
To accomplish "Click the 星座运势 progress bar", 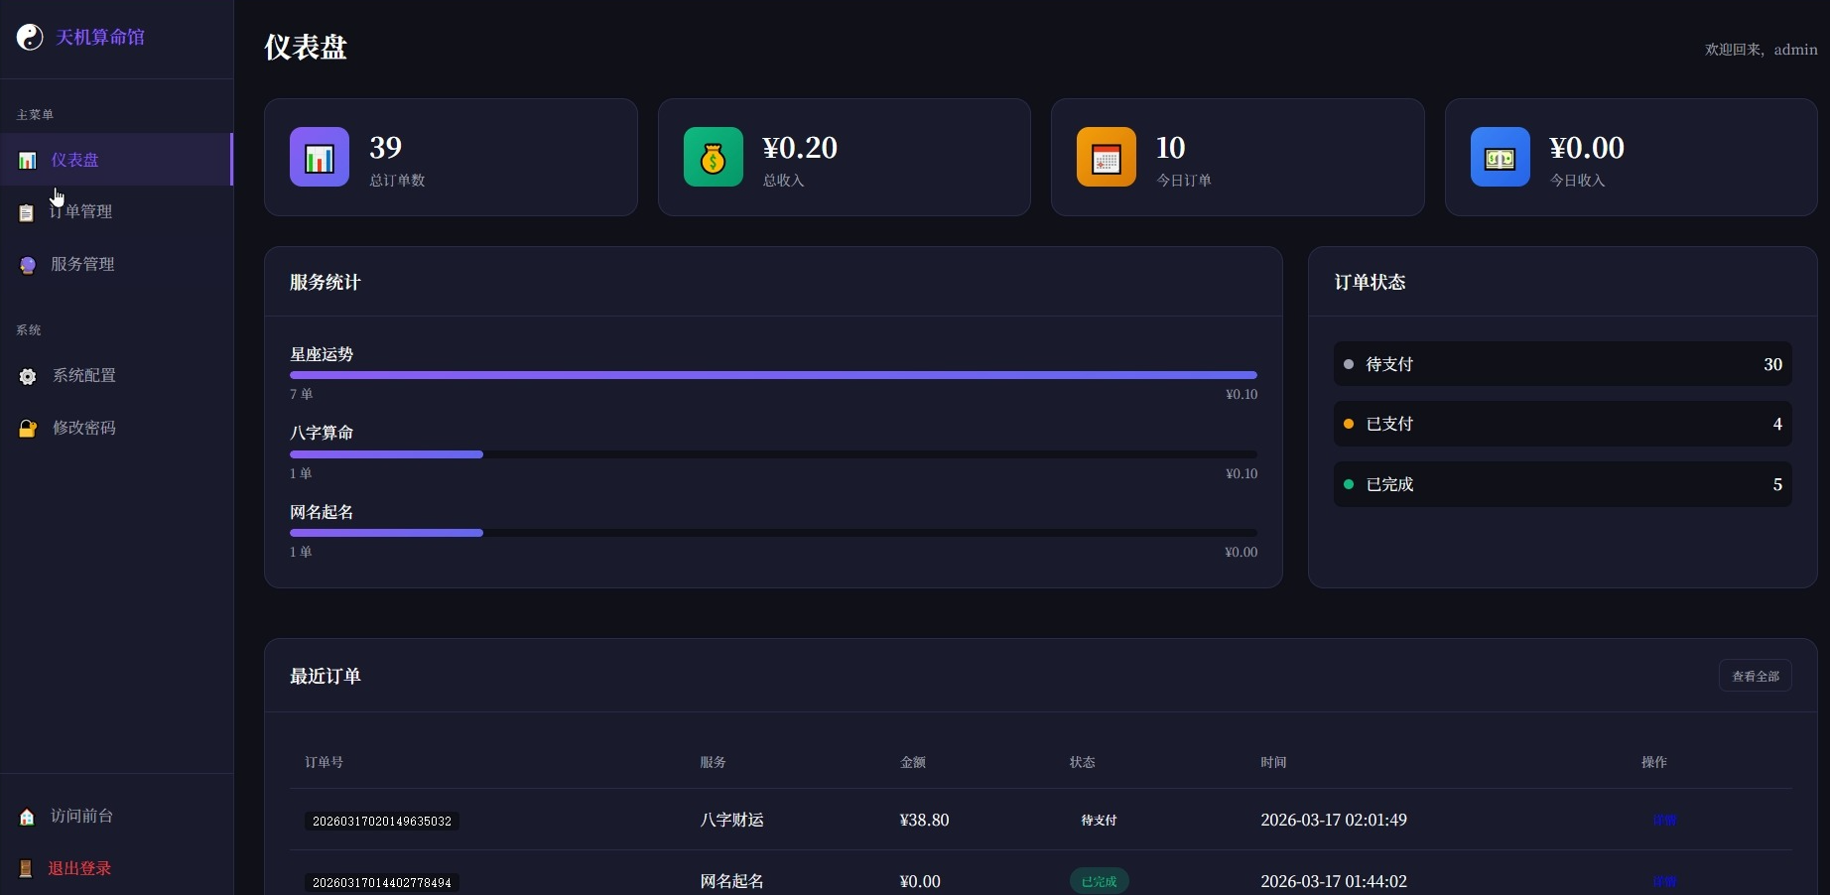I will pos(773,375).
